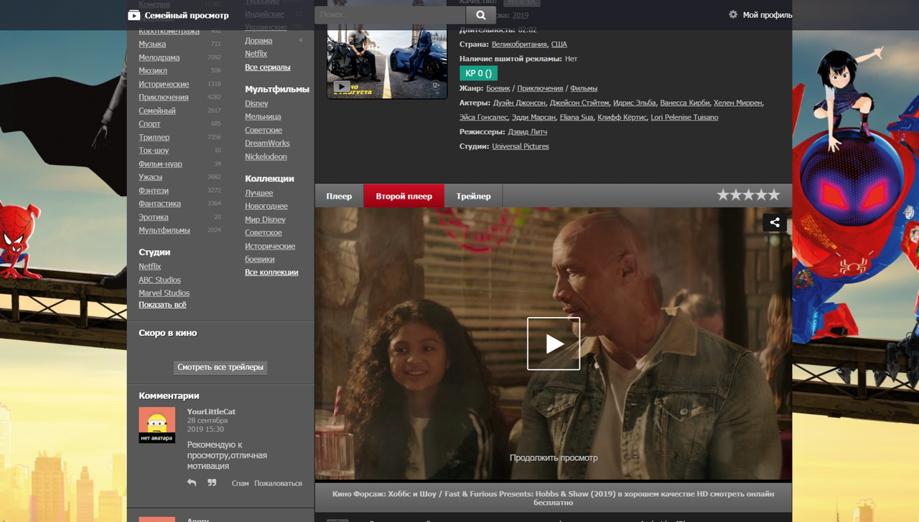Click the search magnifier icon
Screen dimensions: 919x522
(x=480, y=15)
